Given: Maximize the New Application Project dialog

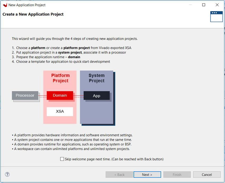Looking at the screenshot, I should (204, 5).
